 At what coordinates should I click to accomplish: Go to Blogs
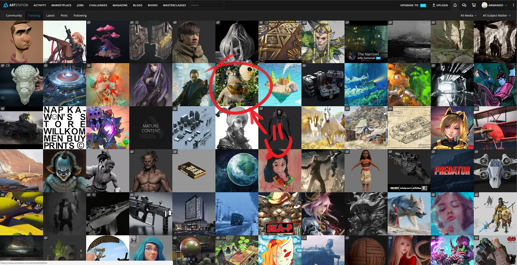[138, 5]
